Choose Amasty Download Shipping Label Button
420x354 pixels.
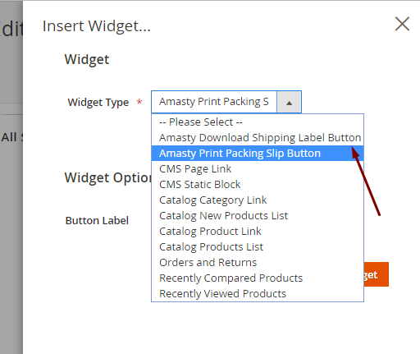pos(258,137)
